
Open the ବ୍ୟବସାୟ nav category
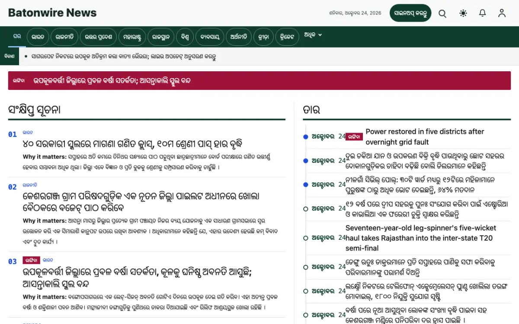[x=210, y=37]
